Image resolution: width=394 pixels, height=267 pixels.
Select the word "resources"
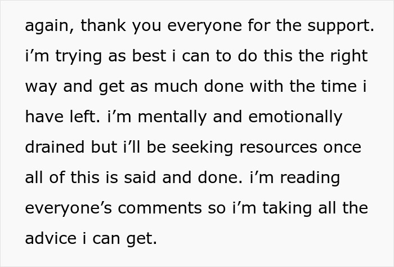(278, 148)
